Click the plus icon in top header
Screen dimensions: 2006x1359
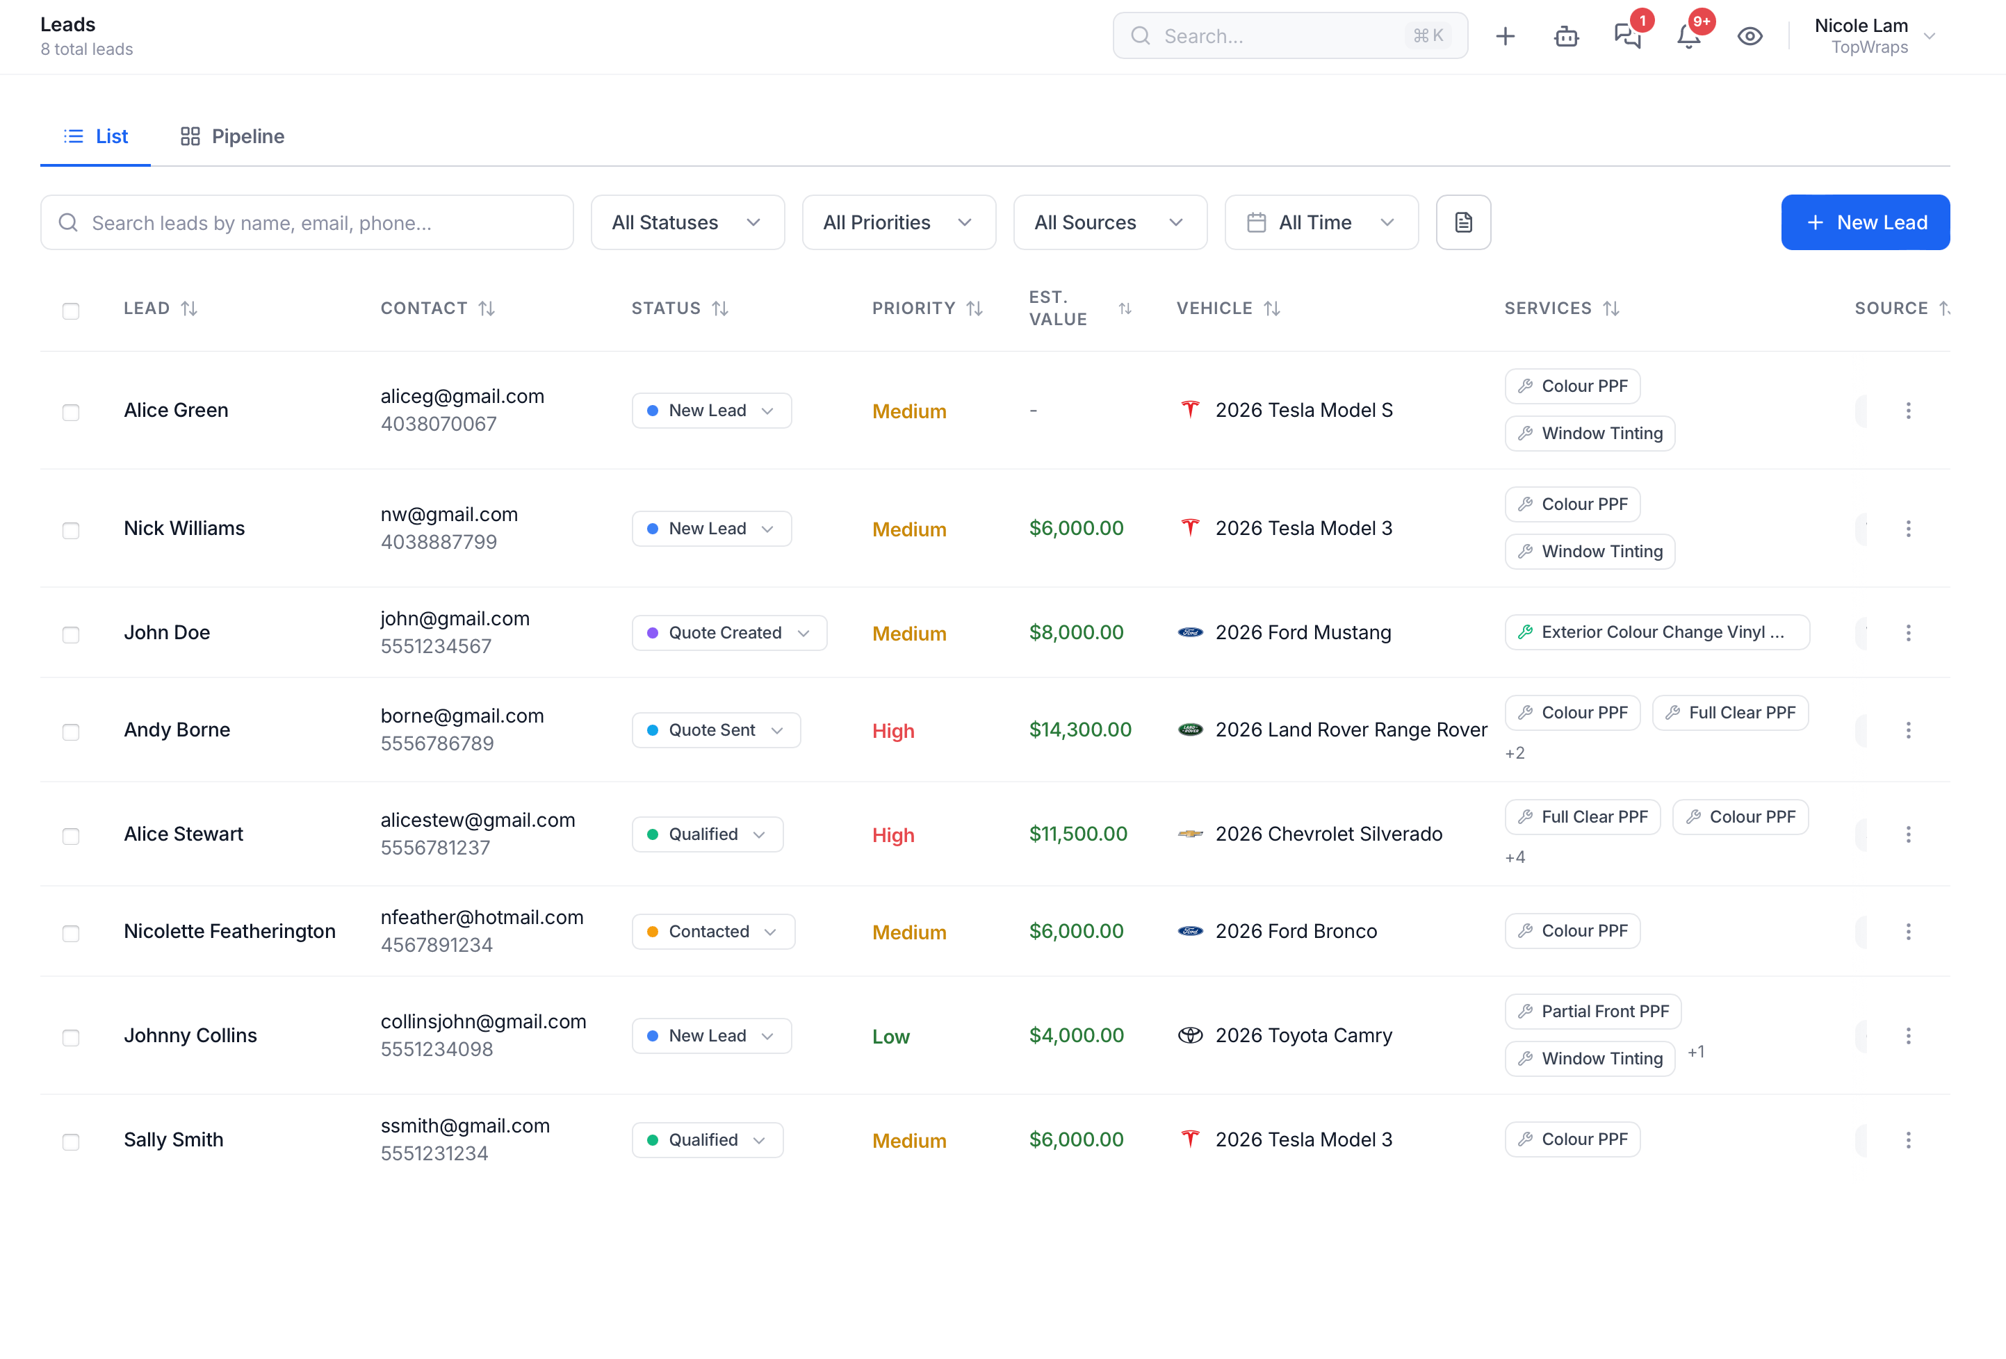(x=1504, y=36)
